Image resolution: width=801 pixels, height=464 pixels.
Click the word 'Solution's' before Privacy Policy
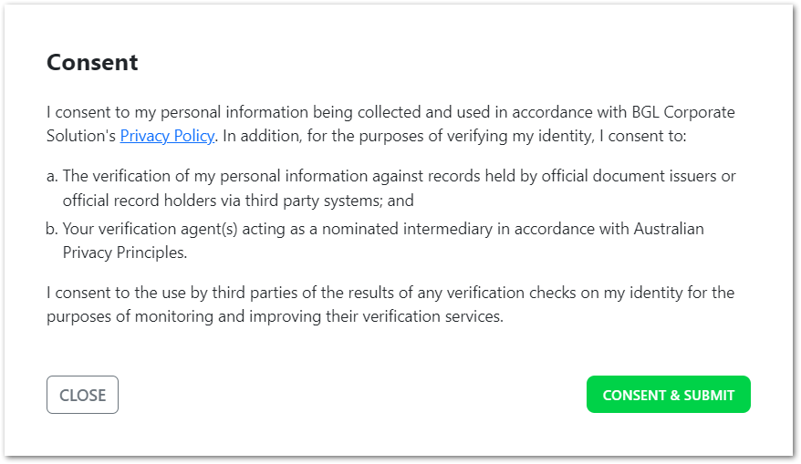(81, 137)
